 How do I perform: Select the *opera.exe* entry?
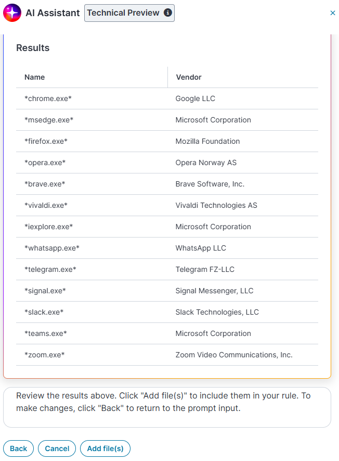pyautogui.click(x=167, y=163)
